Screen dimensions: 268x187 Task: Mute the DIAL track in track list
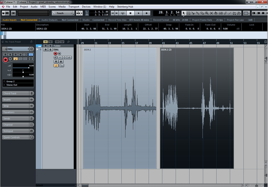point(46,50)
